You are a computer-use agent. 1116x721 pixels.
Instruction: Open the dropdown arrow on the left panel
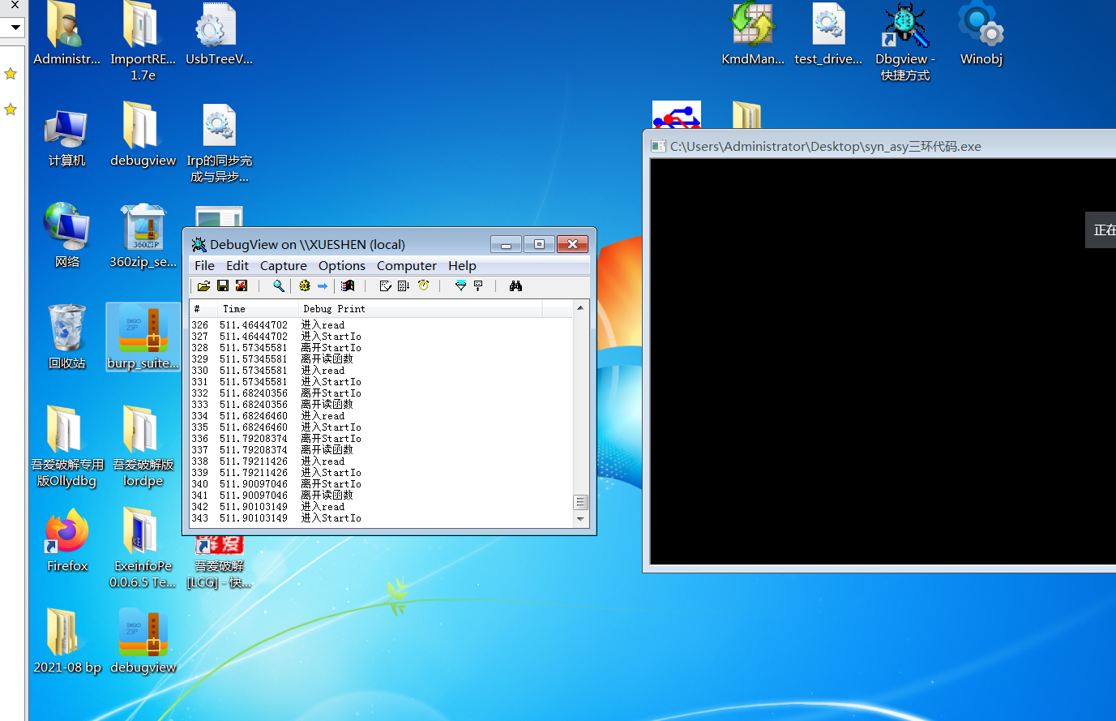tap(15, 27)
